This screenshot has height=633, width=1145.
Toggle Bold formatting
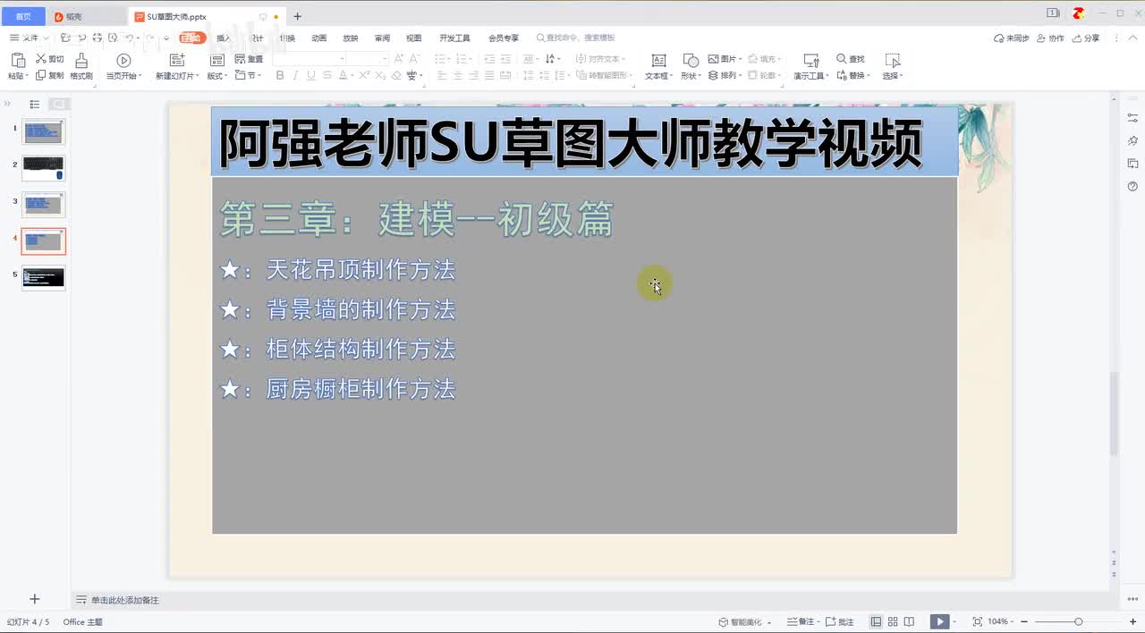(x=280, y=76)
